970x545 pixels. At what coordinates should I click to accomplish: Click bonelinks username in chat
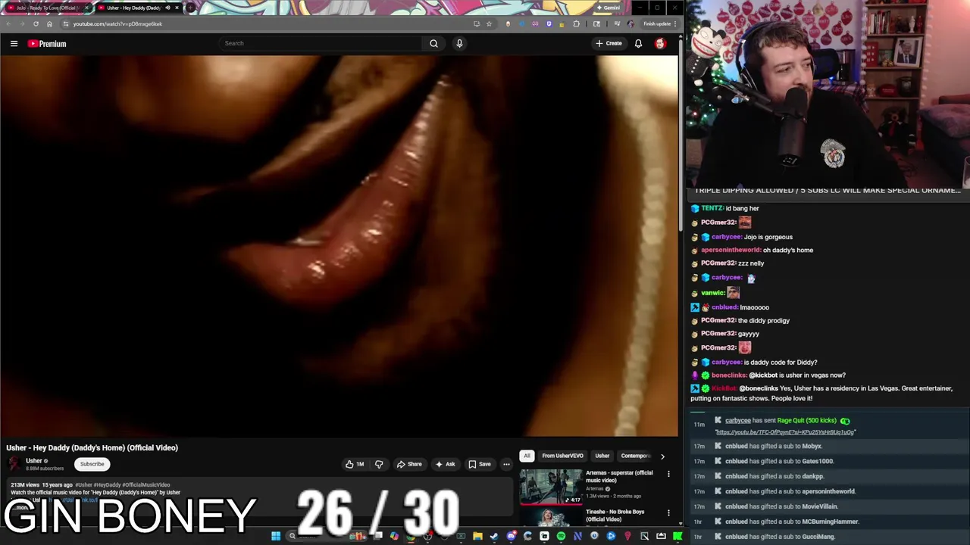pyautogui.click(x=729, y=375)
